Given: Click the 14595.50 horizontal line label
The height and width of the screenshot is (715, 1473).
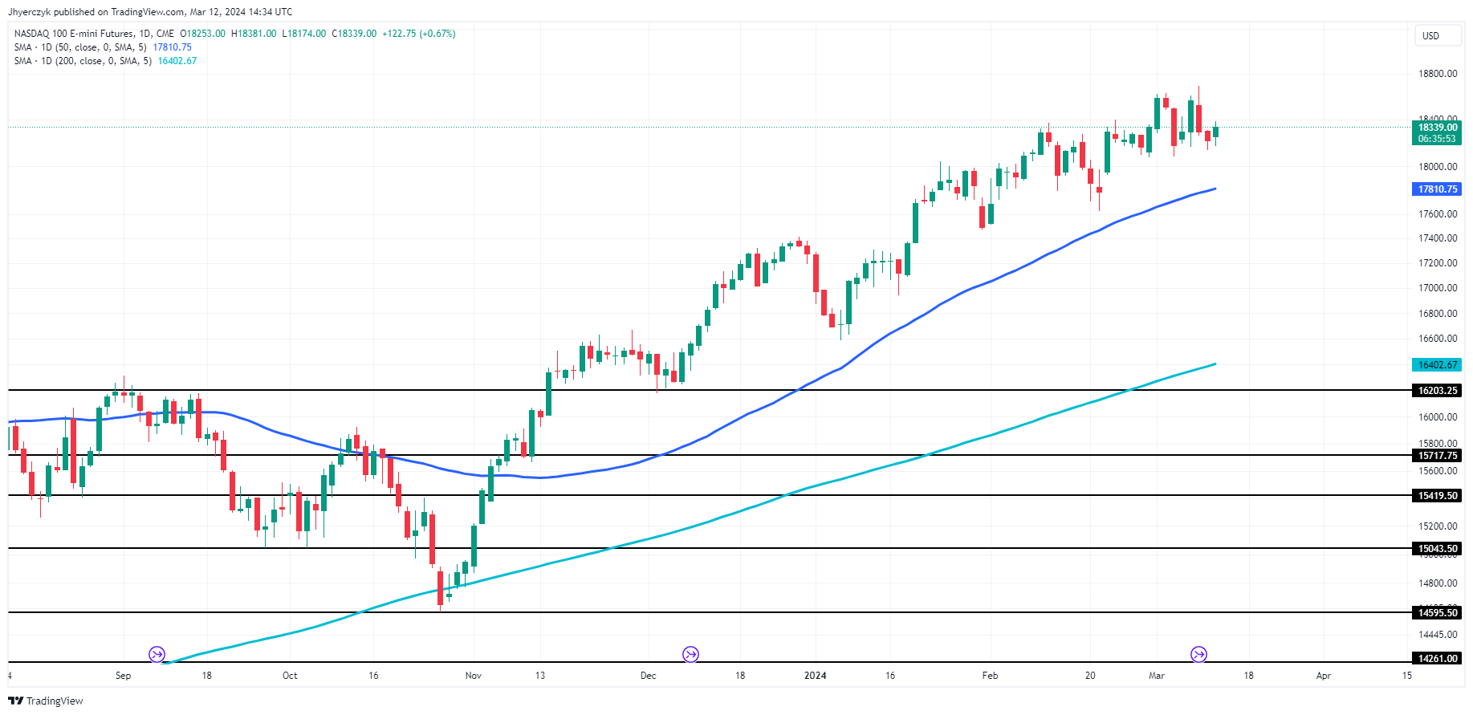Looking at the screenshot, I should coord(1437,613).
